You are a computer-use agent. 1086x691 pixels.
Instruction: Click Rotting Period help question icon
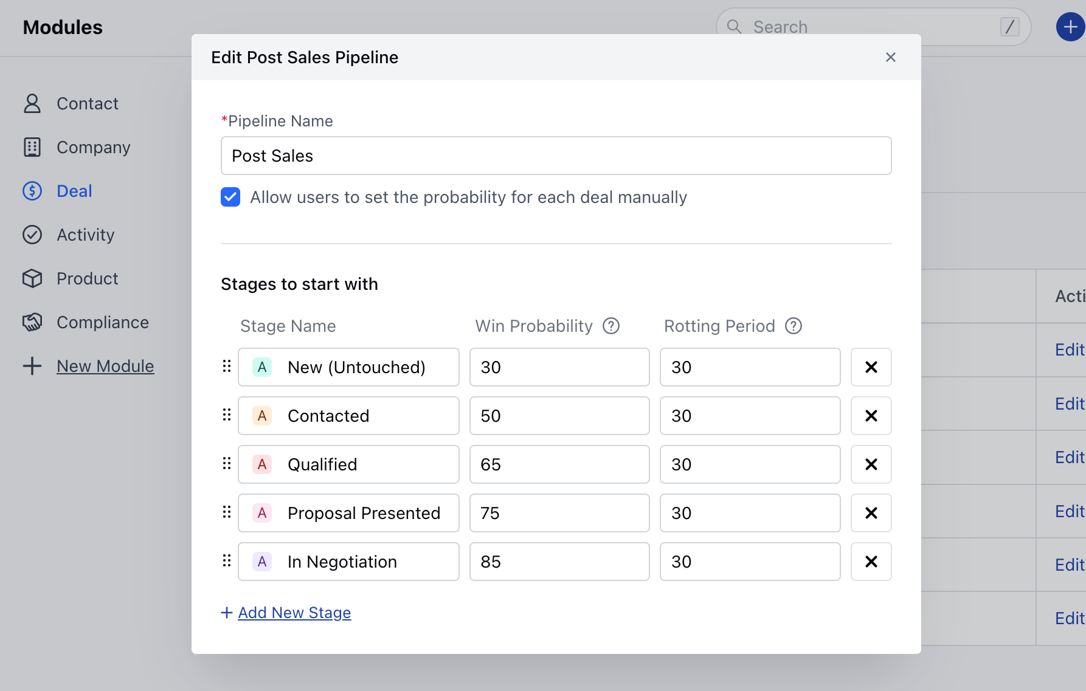click(x=794, y=326)
